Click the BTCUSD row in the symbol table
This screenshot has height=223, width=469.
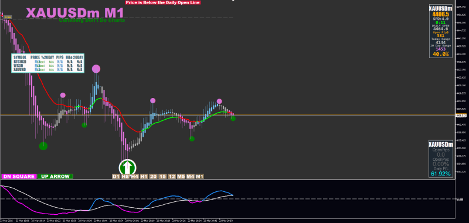(x=48, y=62)
